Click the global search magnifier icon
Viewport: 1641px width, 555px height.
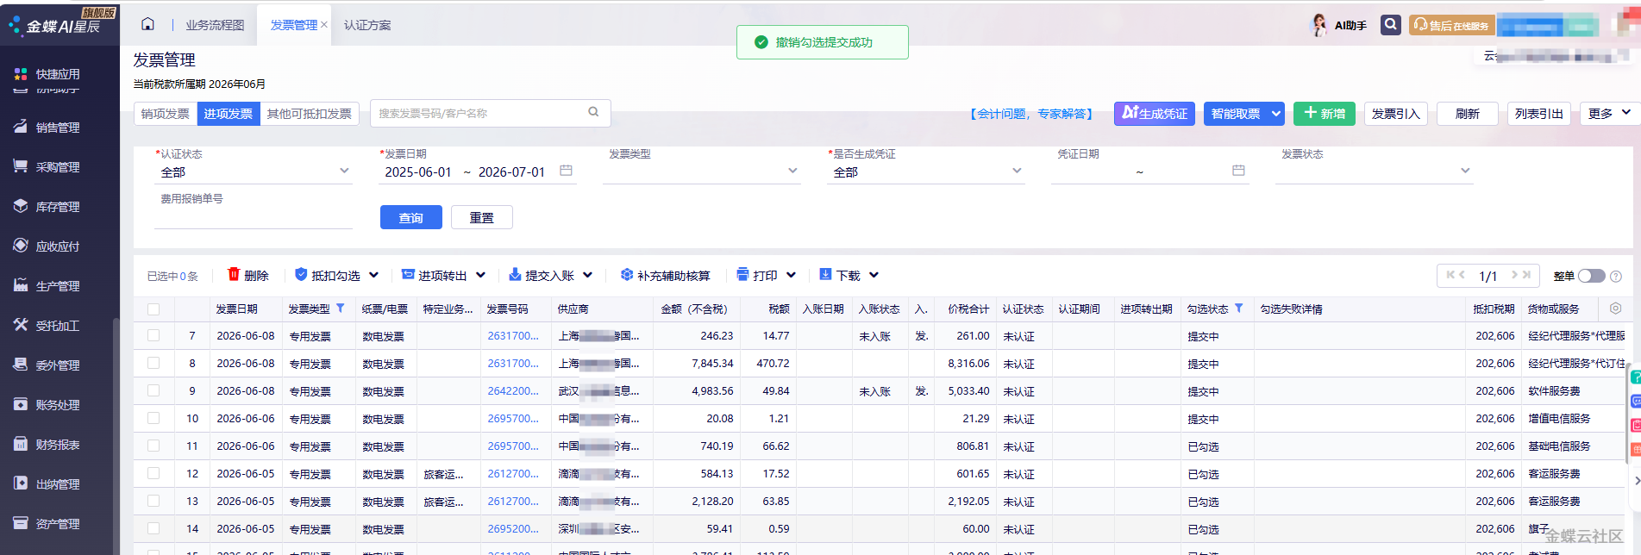point(1390,25)
